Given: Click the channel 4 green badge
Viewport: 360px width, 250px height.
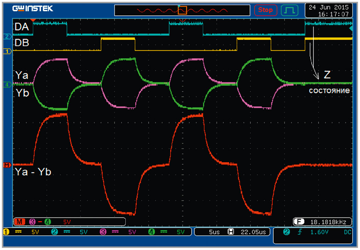Looking at the screenshot, I should click(x=151, y=232).
